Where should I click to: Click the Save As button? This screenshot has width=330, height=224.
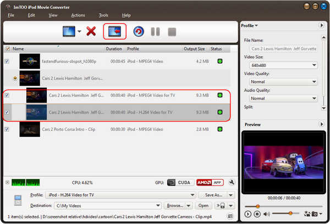[x=213, y=195]
